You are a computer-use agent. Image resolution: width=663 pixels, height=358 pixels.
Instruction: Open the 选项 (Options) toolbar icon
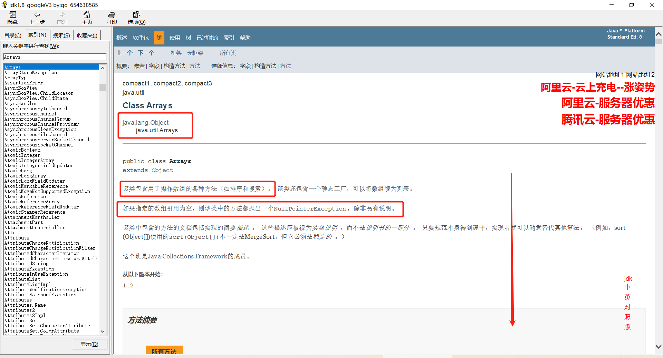[x=137, y=18]
